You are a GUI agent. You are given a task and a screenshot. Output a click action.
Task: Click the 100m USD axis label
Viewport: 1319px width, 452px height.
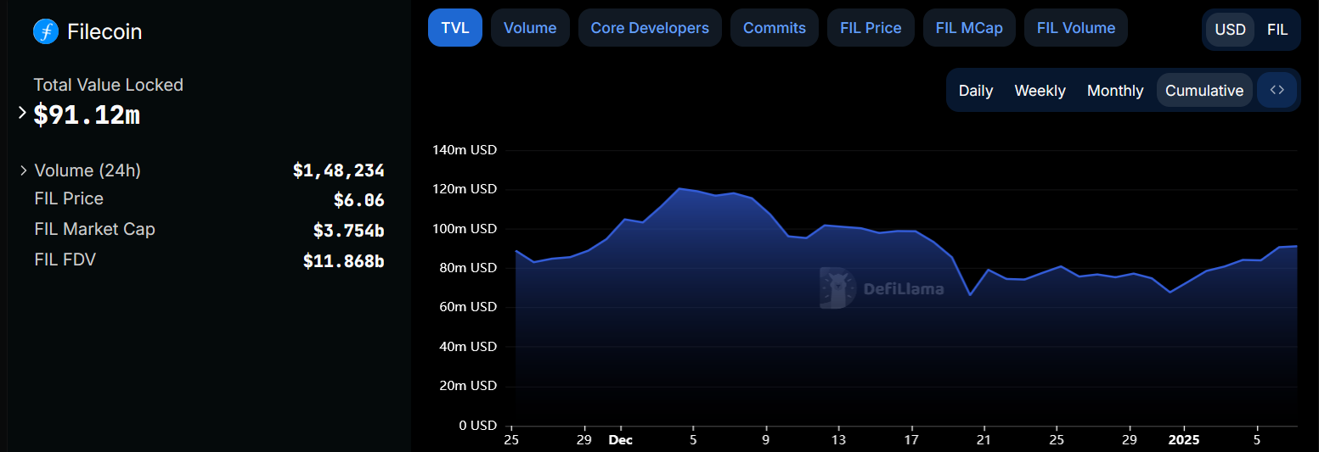click(x=465, y=229)
